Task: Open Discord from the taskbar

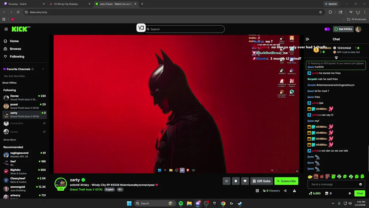Action: pyautogui.click(x=198, y=203)
